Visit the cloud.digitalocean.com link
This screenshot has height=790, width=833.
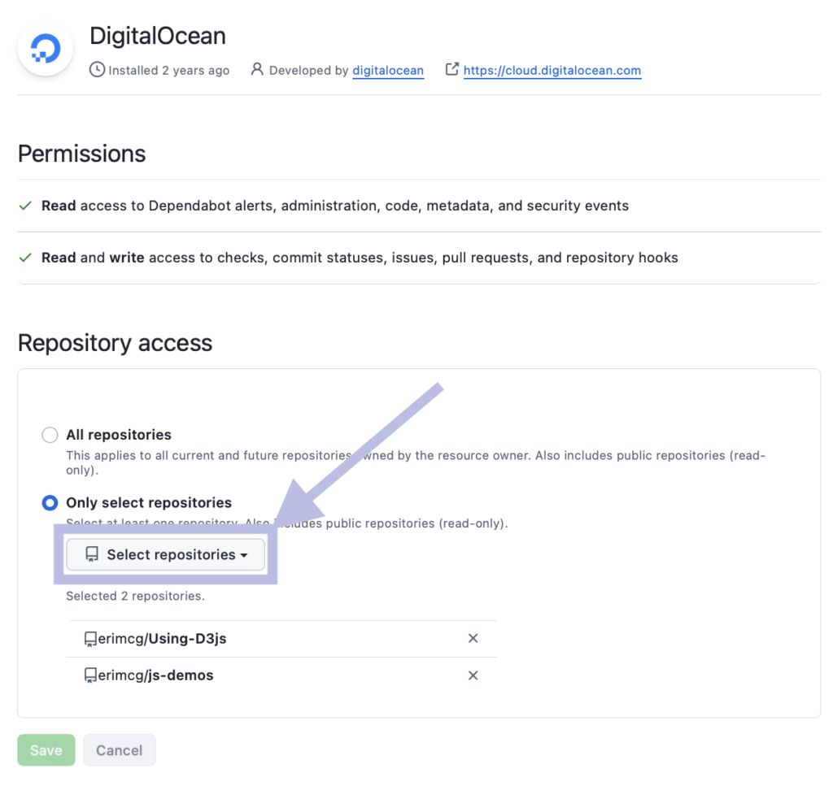(552, 71)
